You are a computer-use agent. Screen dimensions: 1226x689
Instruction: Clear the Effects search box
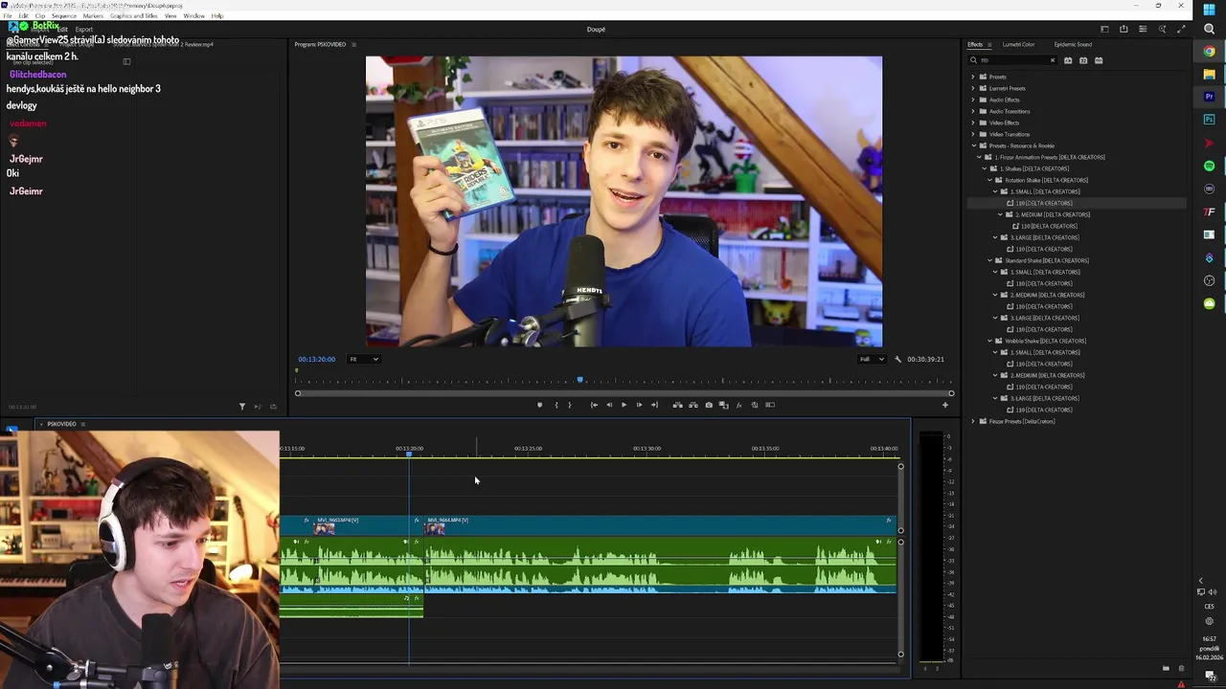click(1052, 60)
